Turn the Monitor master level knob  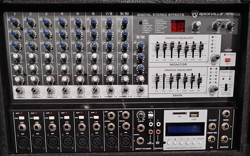216,58
